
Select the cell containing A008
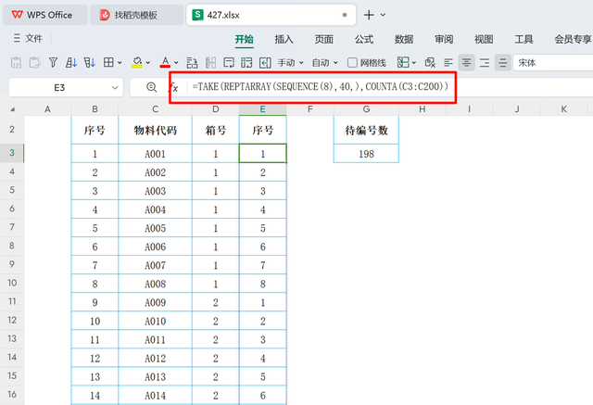point(155,284)
